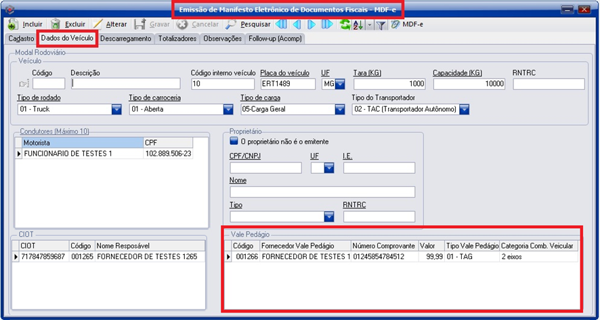Expand the Tipo do Transportador dropdown
The width and height of the screenshot is (600, 320).
464,110
